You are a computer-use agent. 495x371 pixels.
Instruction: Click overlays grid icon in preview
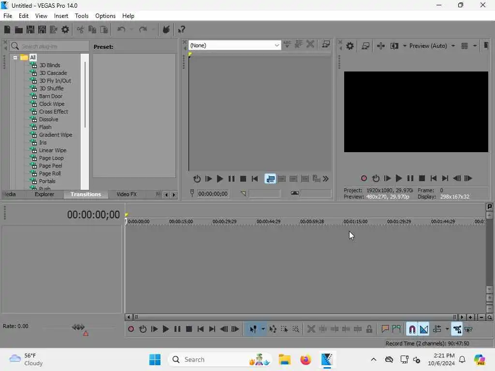click(465, 46)
